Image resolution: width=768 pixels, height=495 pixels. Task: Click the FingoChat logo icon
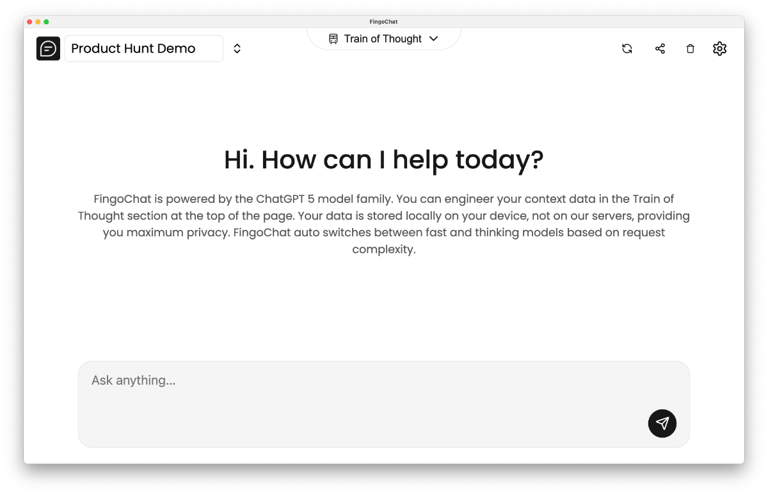pos(48,49)
